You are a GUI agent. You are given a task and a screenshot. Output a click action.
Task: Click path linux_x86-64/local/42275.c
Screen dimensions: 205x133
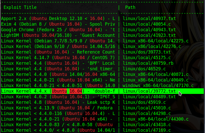click(x=155, y=41)
